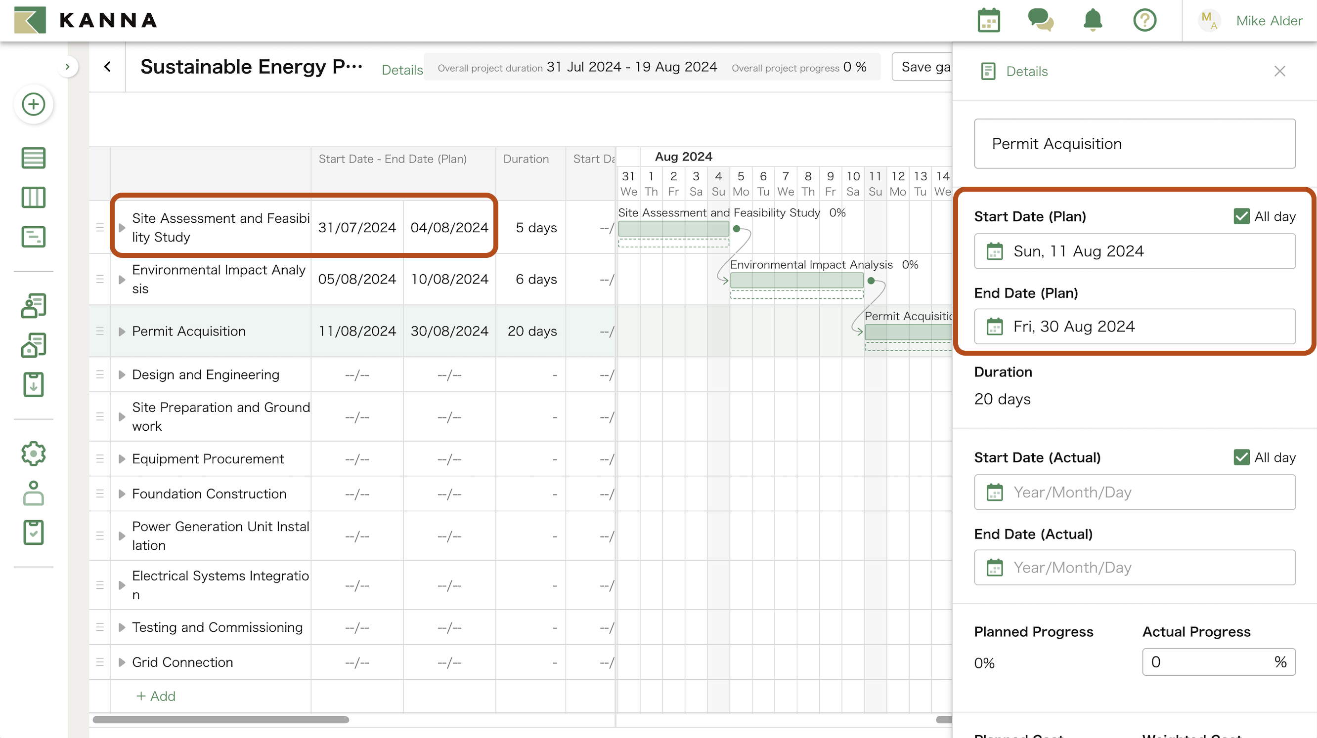
Task: Toggle All day for Start Date (Plan)
Action: pos(1241,216)
